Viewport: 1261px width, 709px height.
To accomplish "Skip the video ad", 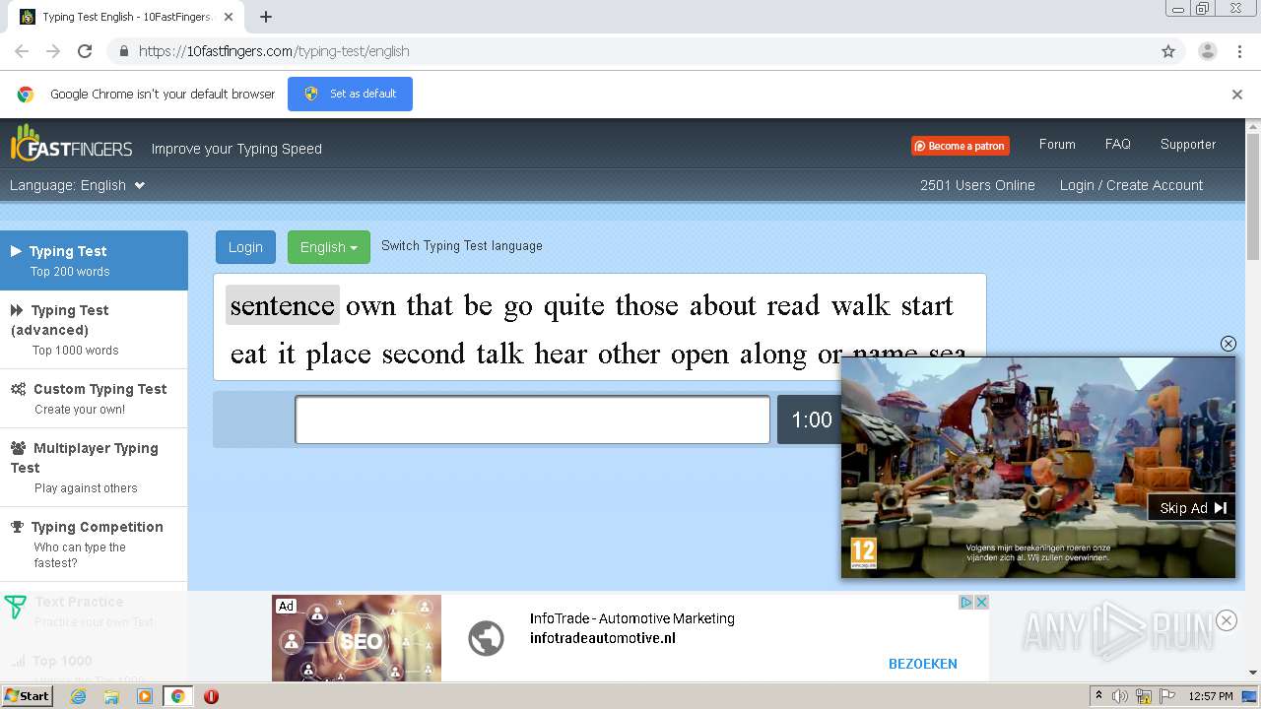I will click(1192, 508).
